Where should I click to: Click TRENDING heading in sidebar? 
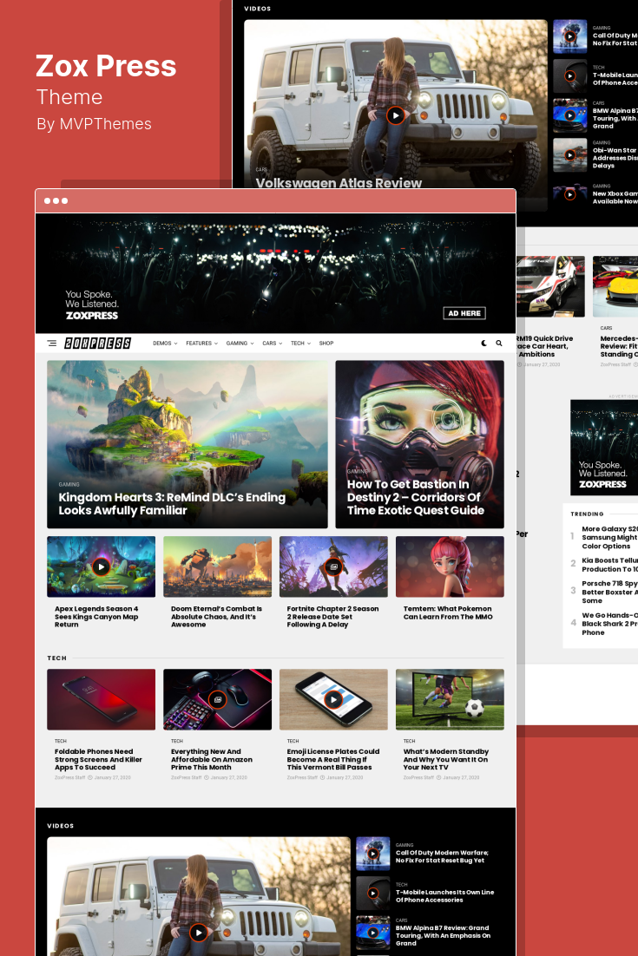click(587, 514)
